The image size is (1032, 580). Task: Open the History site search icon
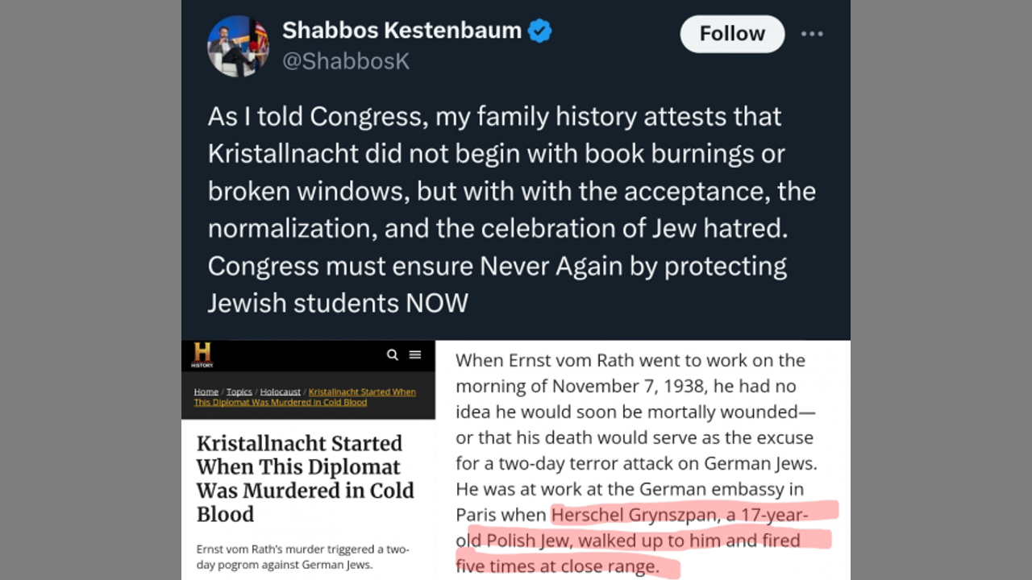[392, 354]
